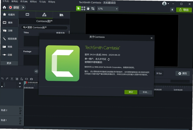Open the 属性 properties gear button
This screenshot has height=130, width=193.
[x=182, y=74]
